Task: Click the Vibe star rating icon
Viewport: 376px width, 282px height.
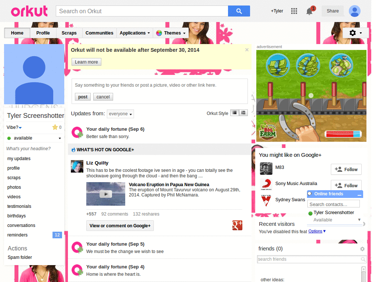Action: pyautogui.click(x=55, y=127)
